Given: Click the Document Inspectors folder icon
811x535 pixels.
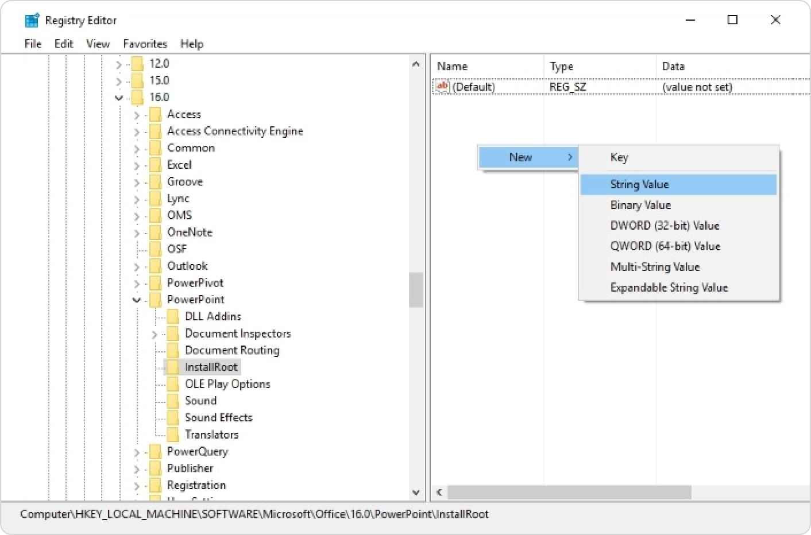Looking at the screenshot, I should 173,334.
